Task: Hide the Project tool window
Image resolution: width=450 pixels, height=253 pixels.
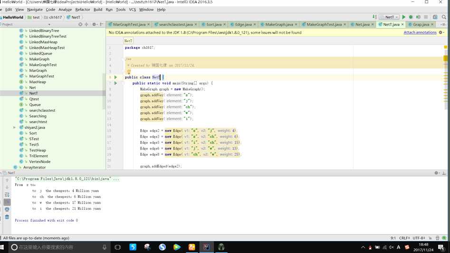Action: [x=101, y=24]
